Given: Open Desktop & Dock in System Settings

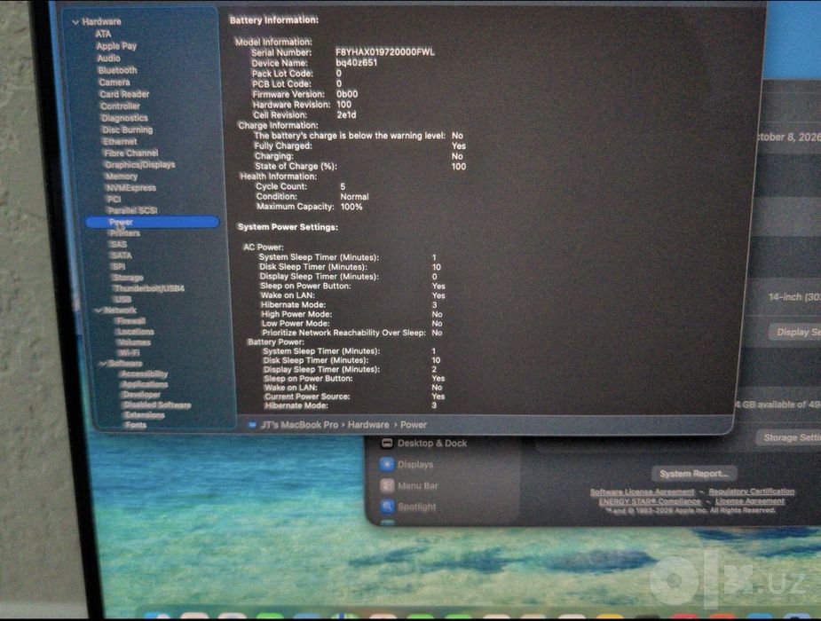Looking at the screenshot, I should tap(432, 443).
